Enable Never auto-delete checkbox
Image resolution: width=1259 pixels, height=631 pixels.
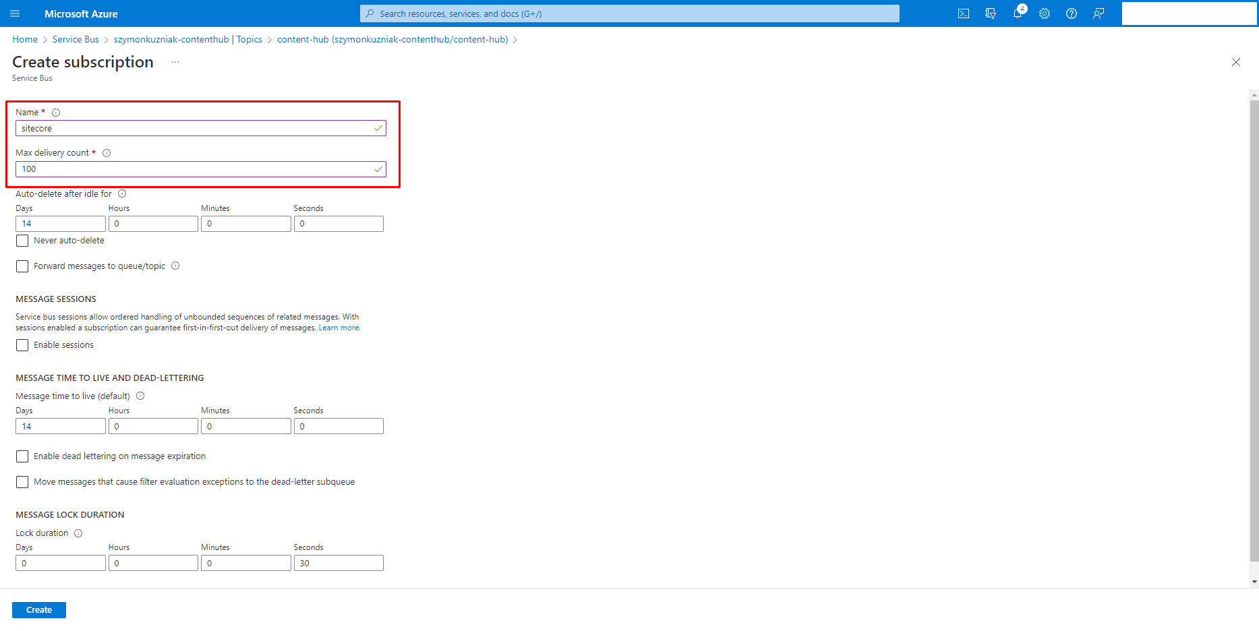click(22, 241)
